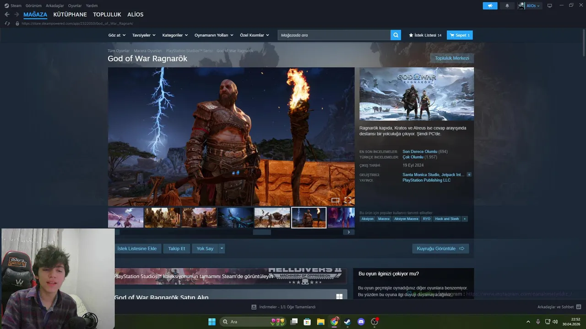This screenshot has height=329, width=586.
Task: Select the first purple screenshot thumbnail
Action: (x=125, y=218)
